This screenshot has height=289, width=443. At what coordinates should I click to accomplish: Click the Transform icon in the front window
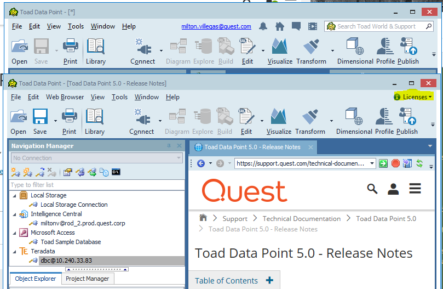310,117
